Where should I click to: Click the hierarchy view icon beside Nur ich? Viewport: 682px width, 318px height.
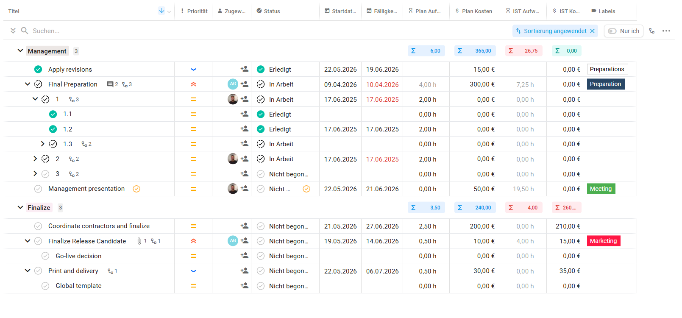click(x=651, y=31)
